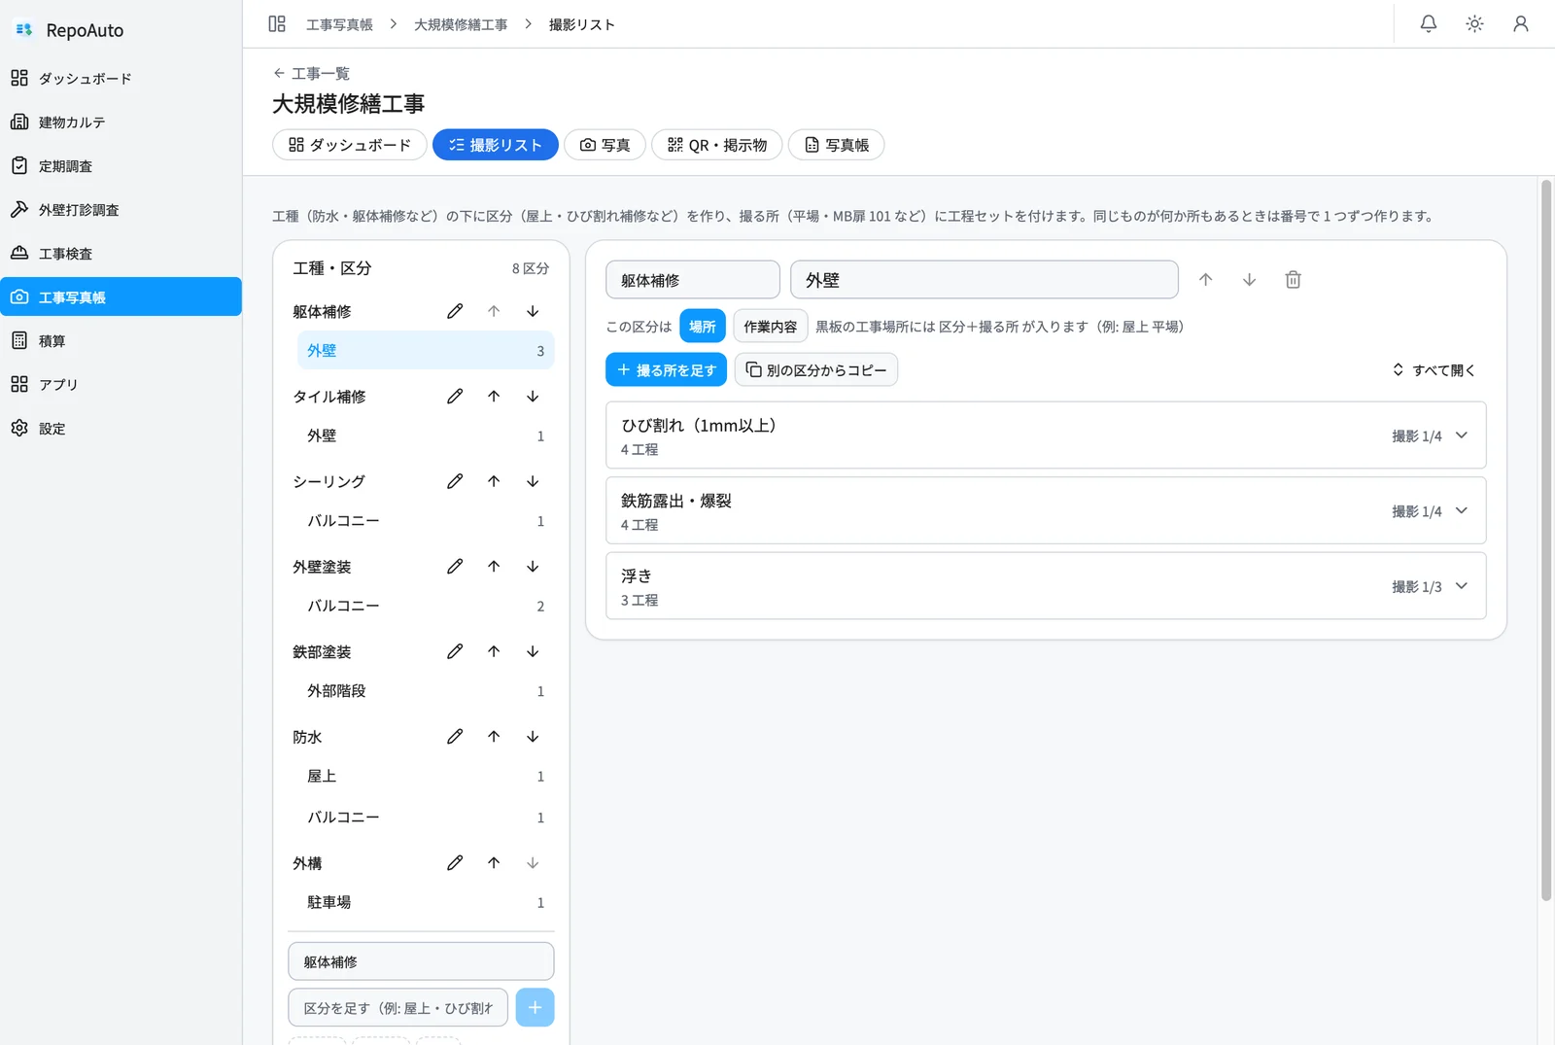Click 撮る所を足す button
Image resolution: width=1555 pixels, height=1045 pixels.
[666, 370]
